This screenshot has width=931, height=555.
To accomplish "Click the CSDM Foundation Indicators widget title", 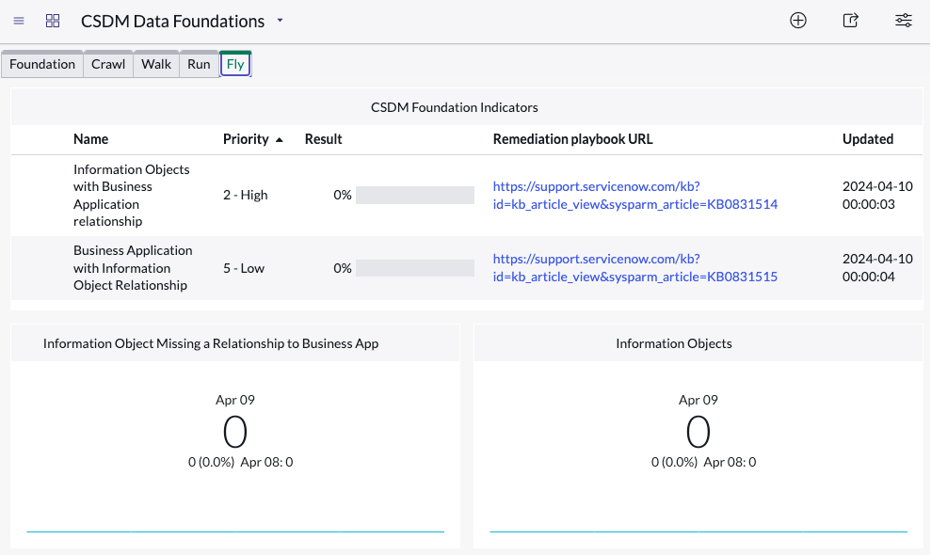I will (x=455, y=107).
